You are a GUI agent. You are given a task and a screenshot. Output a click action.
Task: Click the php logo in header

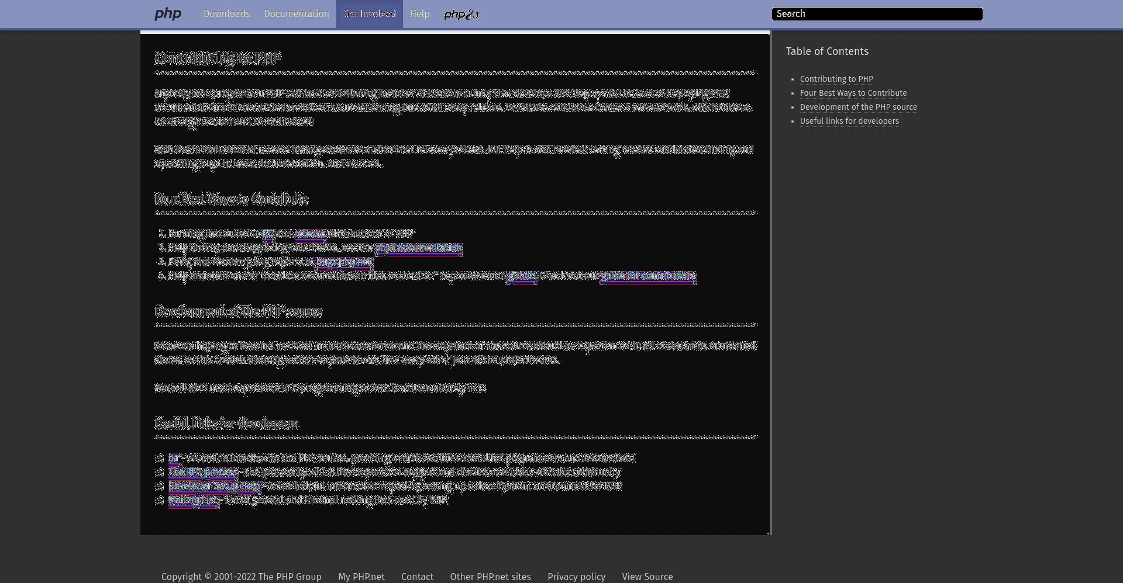(x=168, y=14)
